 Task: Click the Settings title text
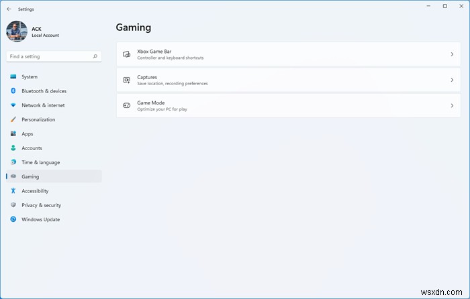[x=26, y=9]
